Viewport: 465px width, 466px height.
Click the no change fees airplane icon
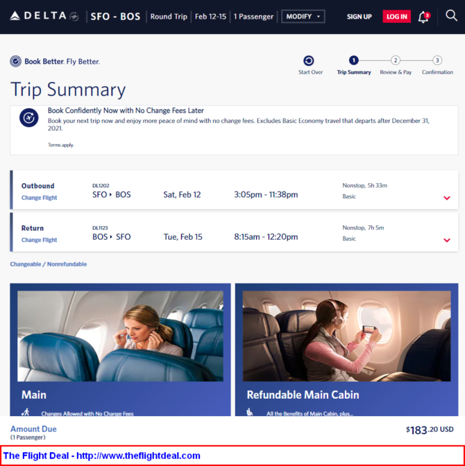[29, 118]
